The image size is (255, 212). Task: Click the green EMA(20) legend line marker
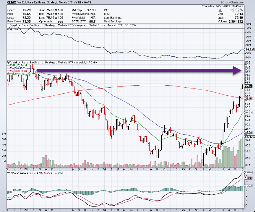pos(8,65)
